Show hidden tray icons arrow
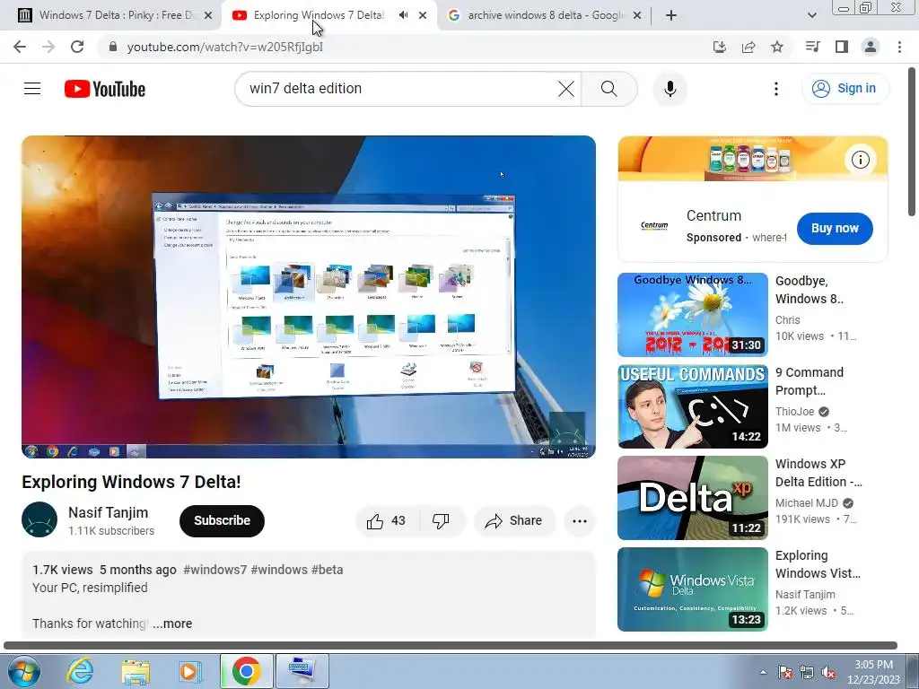The width and height of the screenshot is (919, 689). [763, 672]
